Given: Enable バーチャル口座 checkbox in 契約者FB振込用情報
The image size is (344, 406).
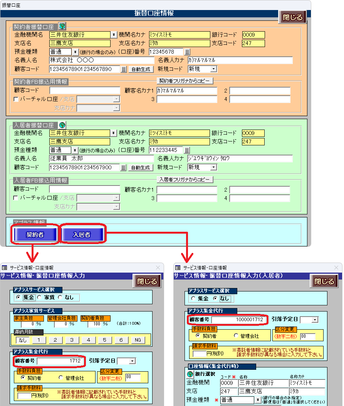Looking at the screenshot, I should click(16, 99).
